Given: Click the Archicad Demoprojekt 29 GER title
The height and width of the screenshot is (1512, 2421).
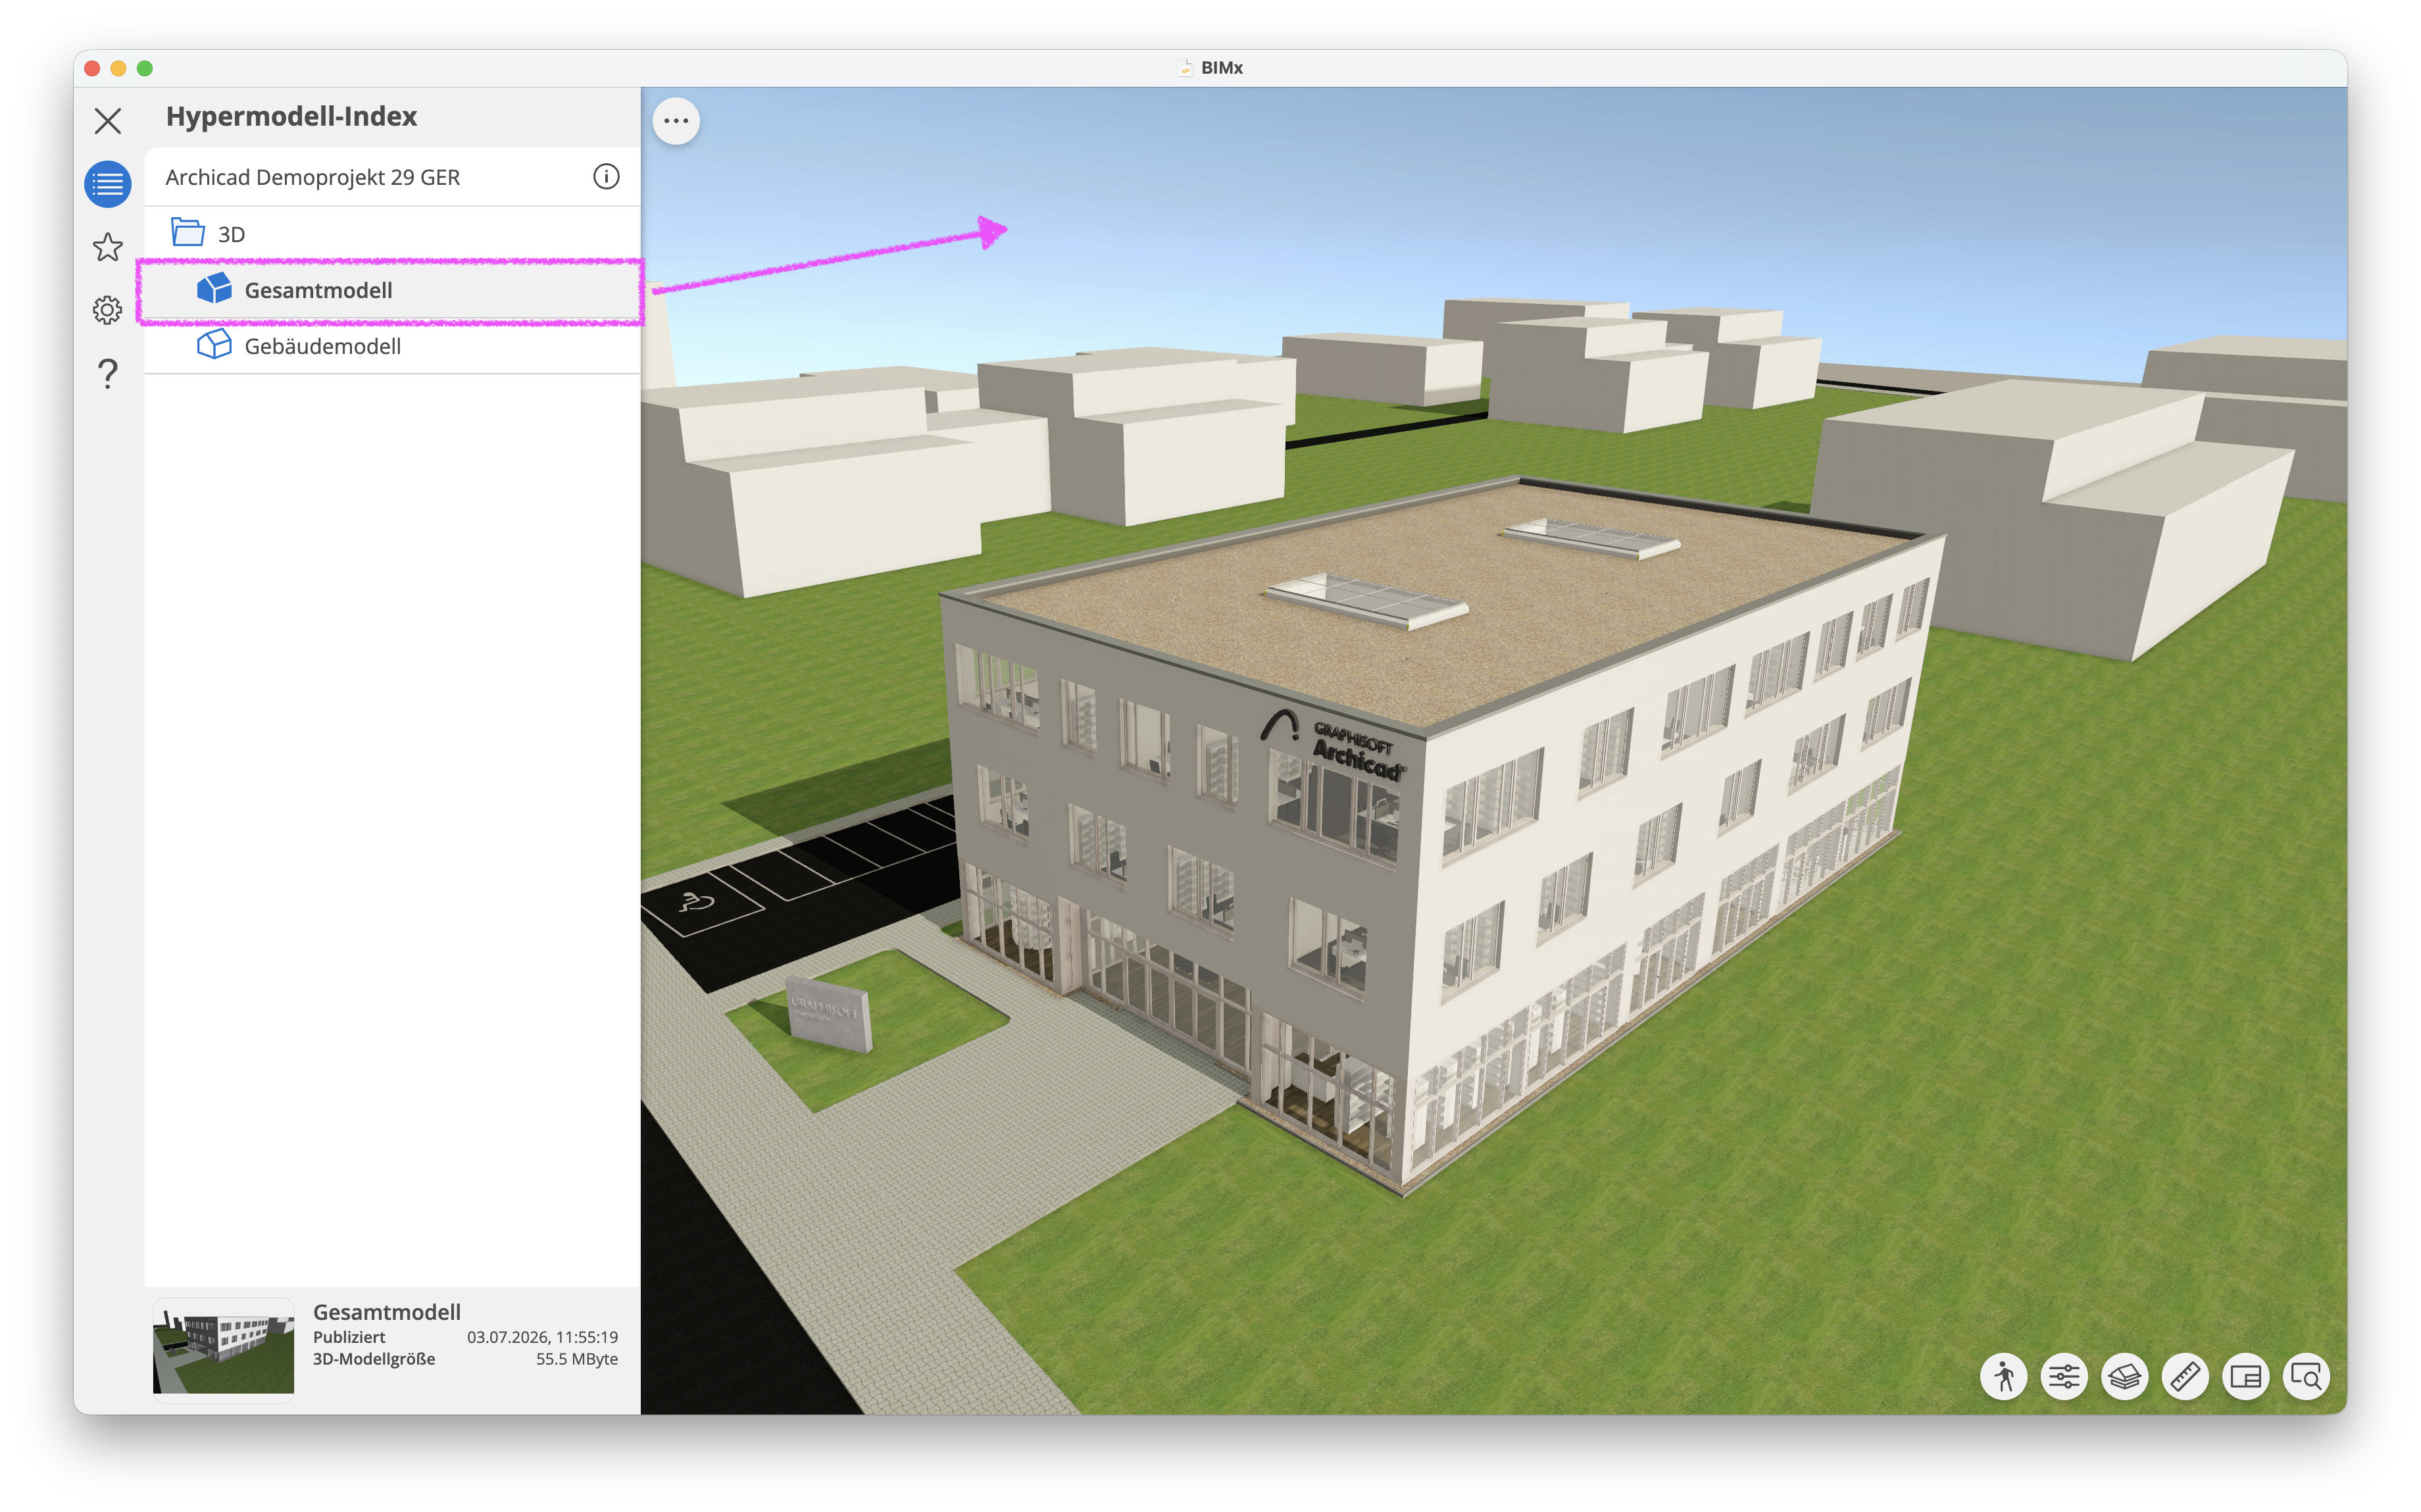Looking at the screenshot, I should tap(313, 177).
